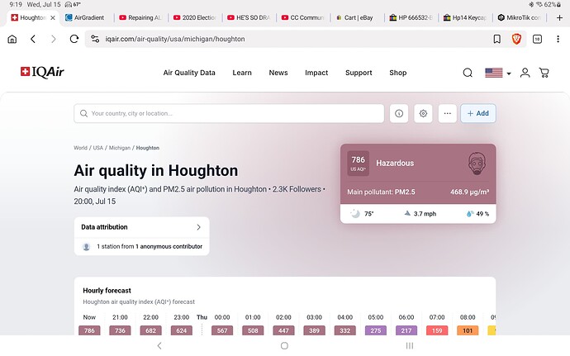Switch to the AirGradient tab
The image size is (570, 356).
click(87, 17)
